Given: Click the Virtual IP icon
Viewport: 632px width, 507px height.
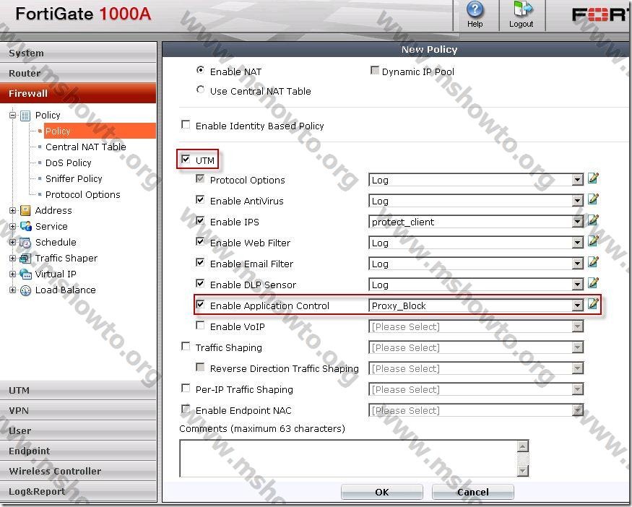Looking at the screenshot, I should (x=25, y=274).
